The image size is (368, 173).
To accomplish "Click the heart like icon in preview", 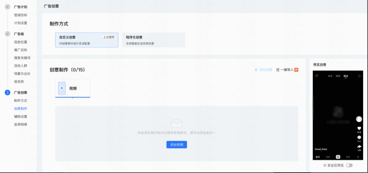I will tap(359, 128).
